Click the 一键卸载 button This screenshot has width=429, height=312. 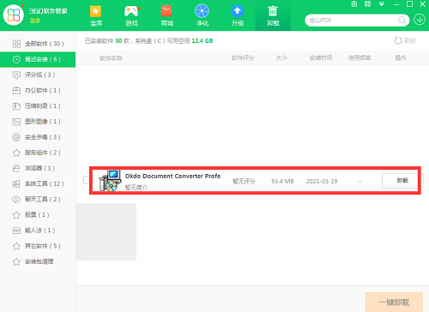click(x=394, y=302)
